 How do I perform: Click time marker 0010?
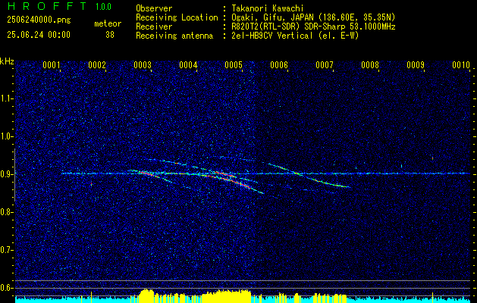pos(461,65)
